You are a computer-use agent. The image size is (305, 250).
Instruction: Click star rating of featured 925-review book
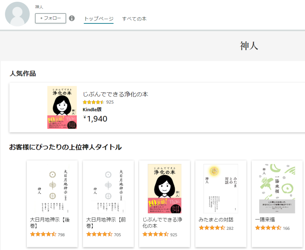93,102
